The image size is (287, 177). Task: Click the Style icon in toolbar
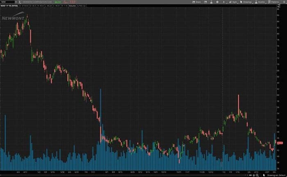point(230,2)
